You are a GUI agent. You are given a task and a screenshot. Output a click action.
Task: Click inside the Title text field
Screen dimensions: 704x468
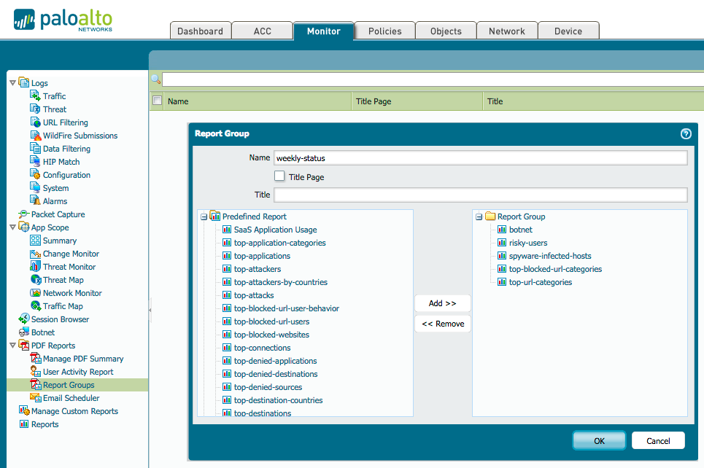coord(480,195)
